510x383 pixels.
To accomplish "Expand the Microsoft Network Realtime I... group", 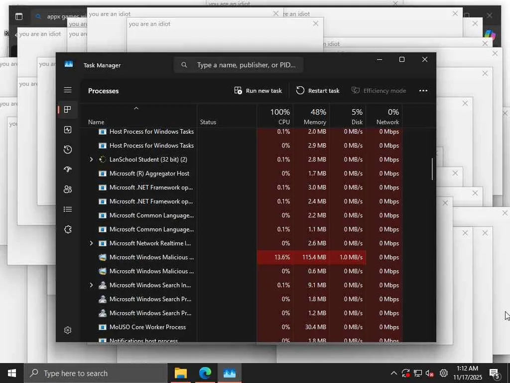I will coord(91,243).
